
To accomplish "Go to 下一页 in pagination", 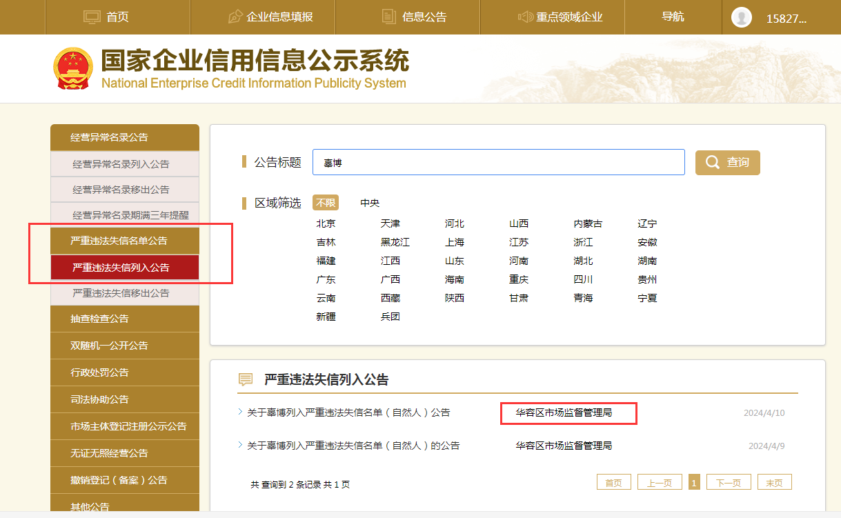I will pyautogui.click(x=729, y=482).
